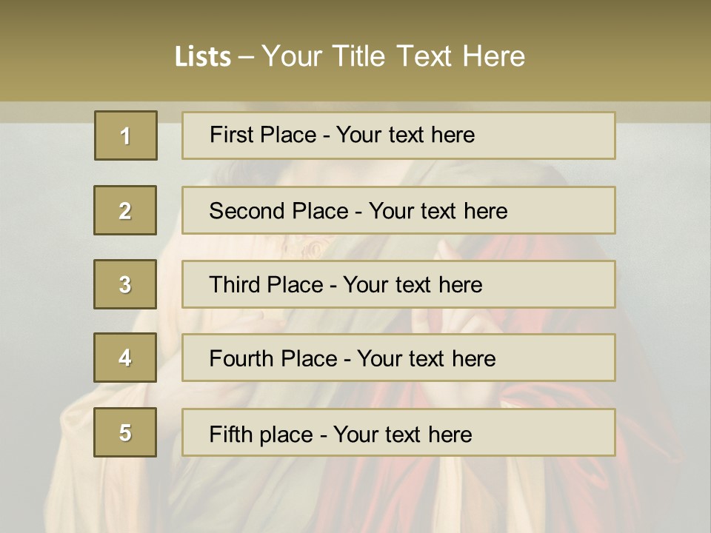711x533 pixels.
Task: Click "Your text here" in the First Place row
Action: point(405,135)
